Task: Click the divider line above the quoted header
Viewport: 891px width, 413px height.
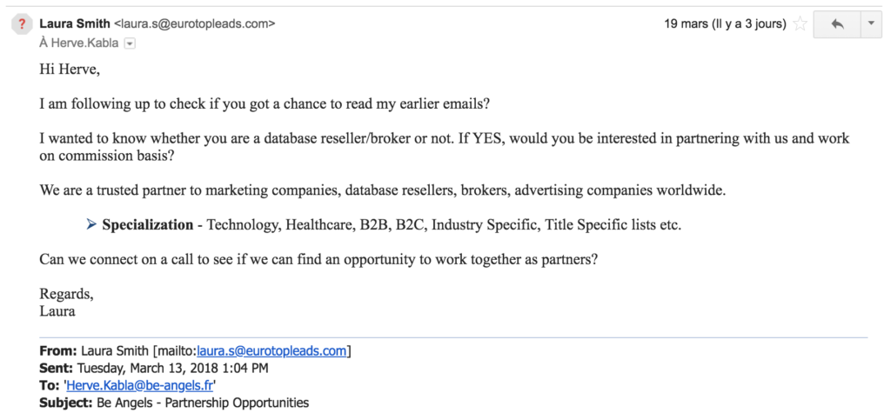Action: 453,337
